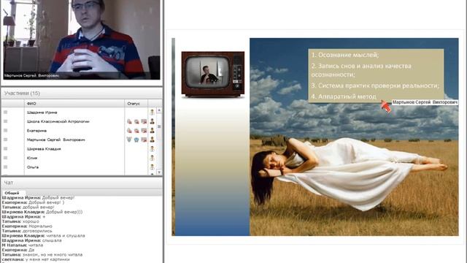
Task: Click chat message 'Татьяна: знаком, но не много читала'
Action: (42, 255)
